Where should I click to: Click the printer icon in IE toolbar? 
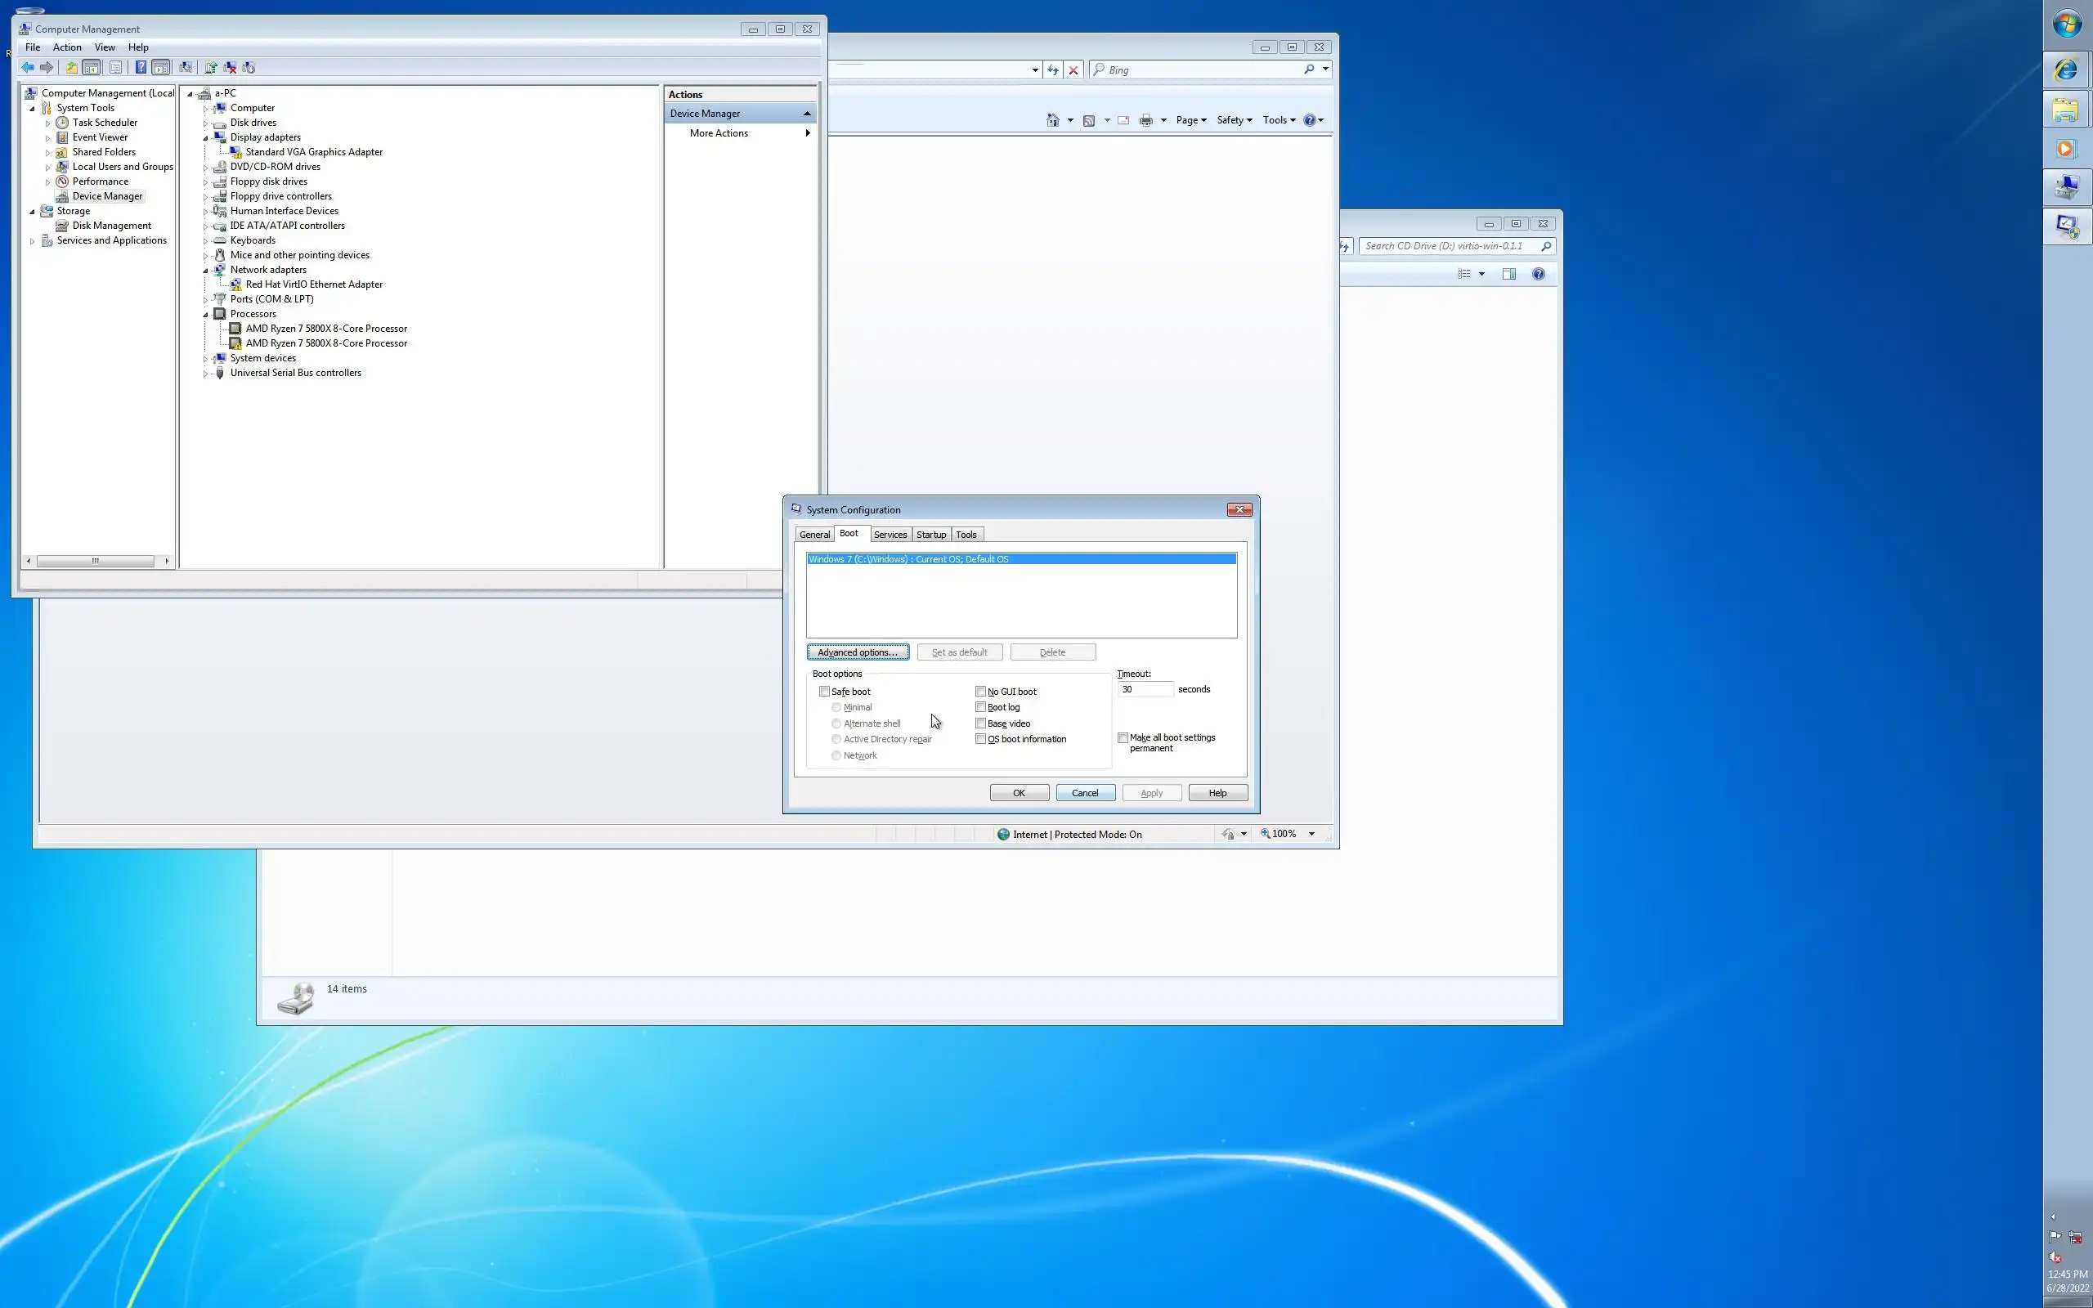[1146, 120]
